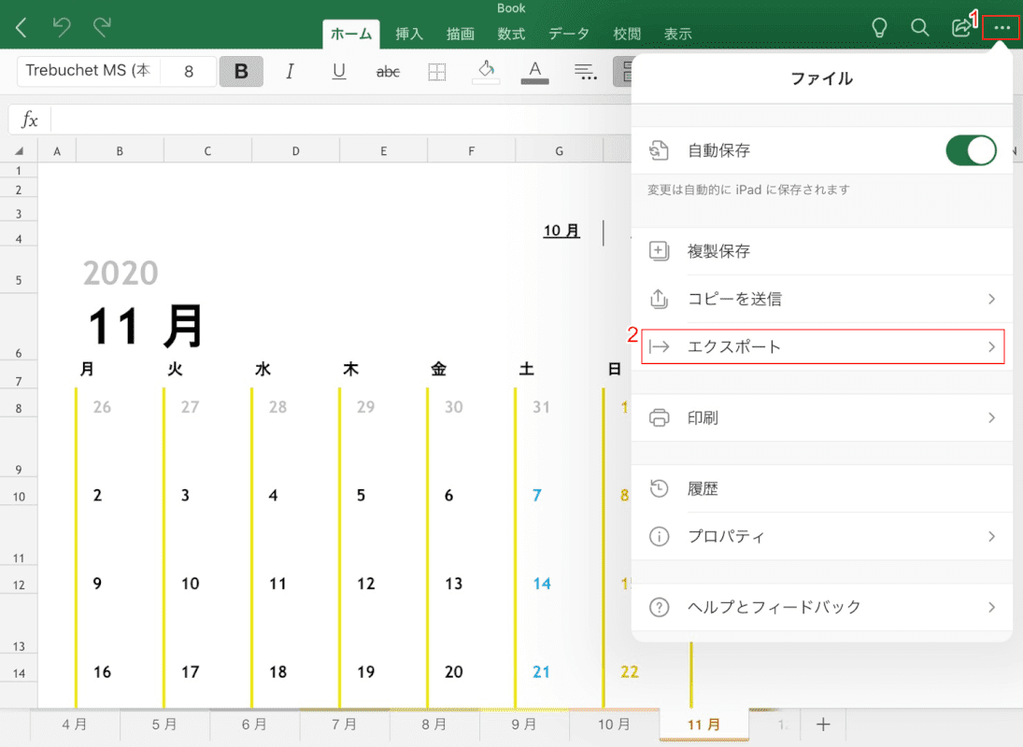Open 履歴 from the file menu
The height and width of the screenshot is (747, 1023).
822,488
